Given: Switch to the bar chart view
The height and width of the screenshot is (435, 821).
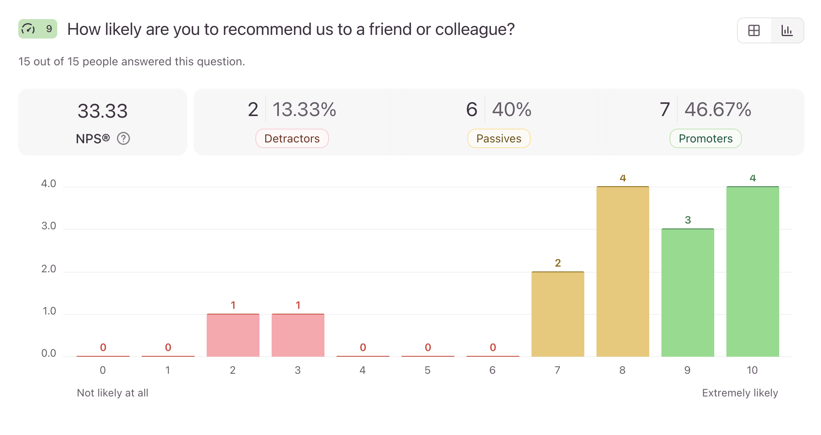Looking at the screenshot, I should coord(787,30).
